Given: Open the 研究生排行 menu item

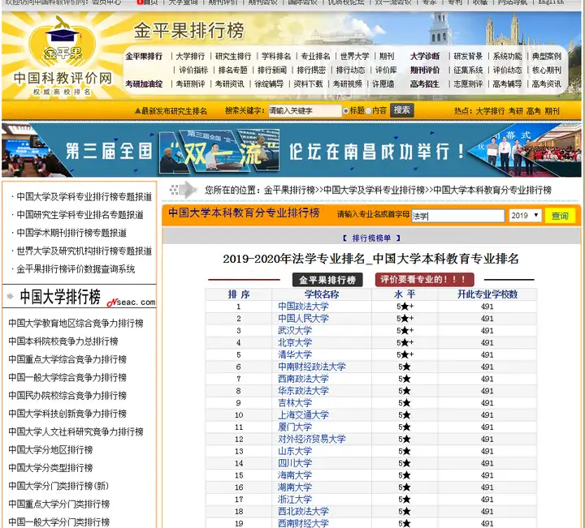Looking at the screenshot, I should pyautogui.click(x=233, y=56).
